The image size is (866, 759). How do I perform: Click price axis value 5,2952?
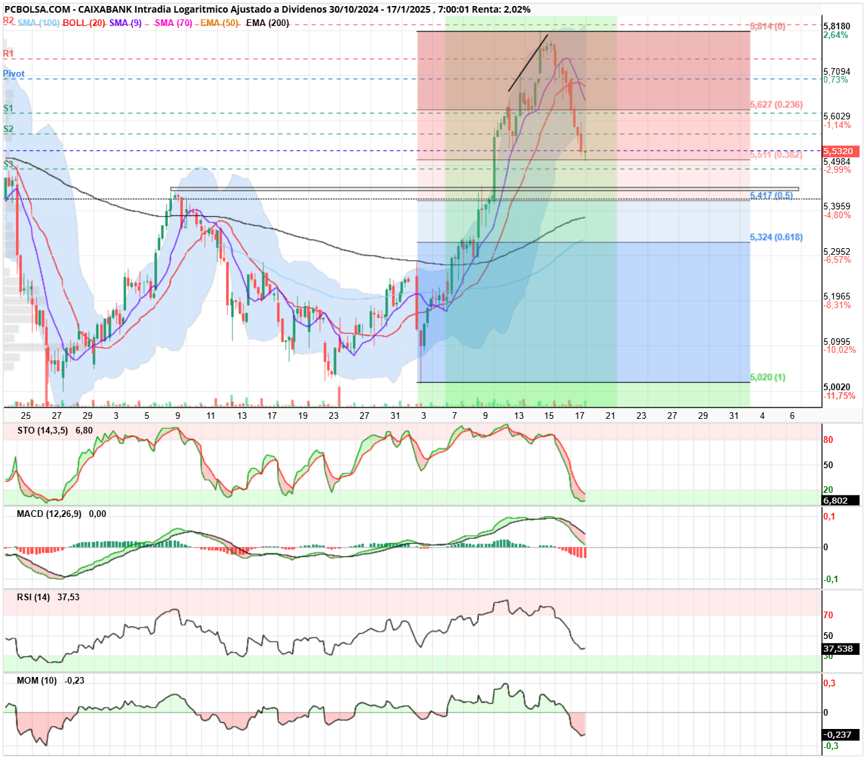pos(837,252)
